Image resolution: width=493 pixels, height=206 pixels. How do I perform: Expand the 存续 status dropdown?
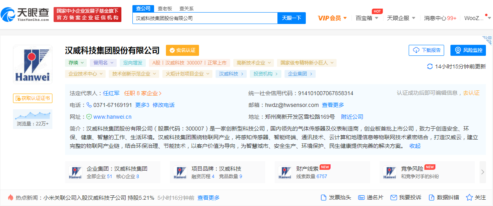[x=76, y=63]
